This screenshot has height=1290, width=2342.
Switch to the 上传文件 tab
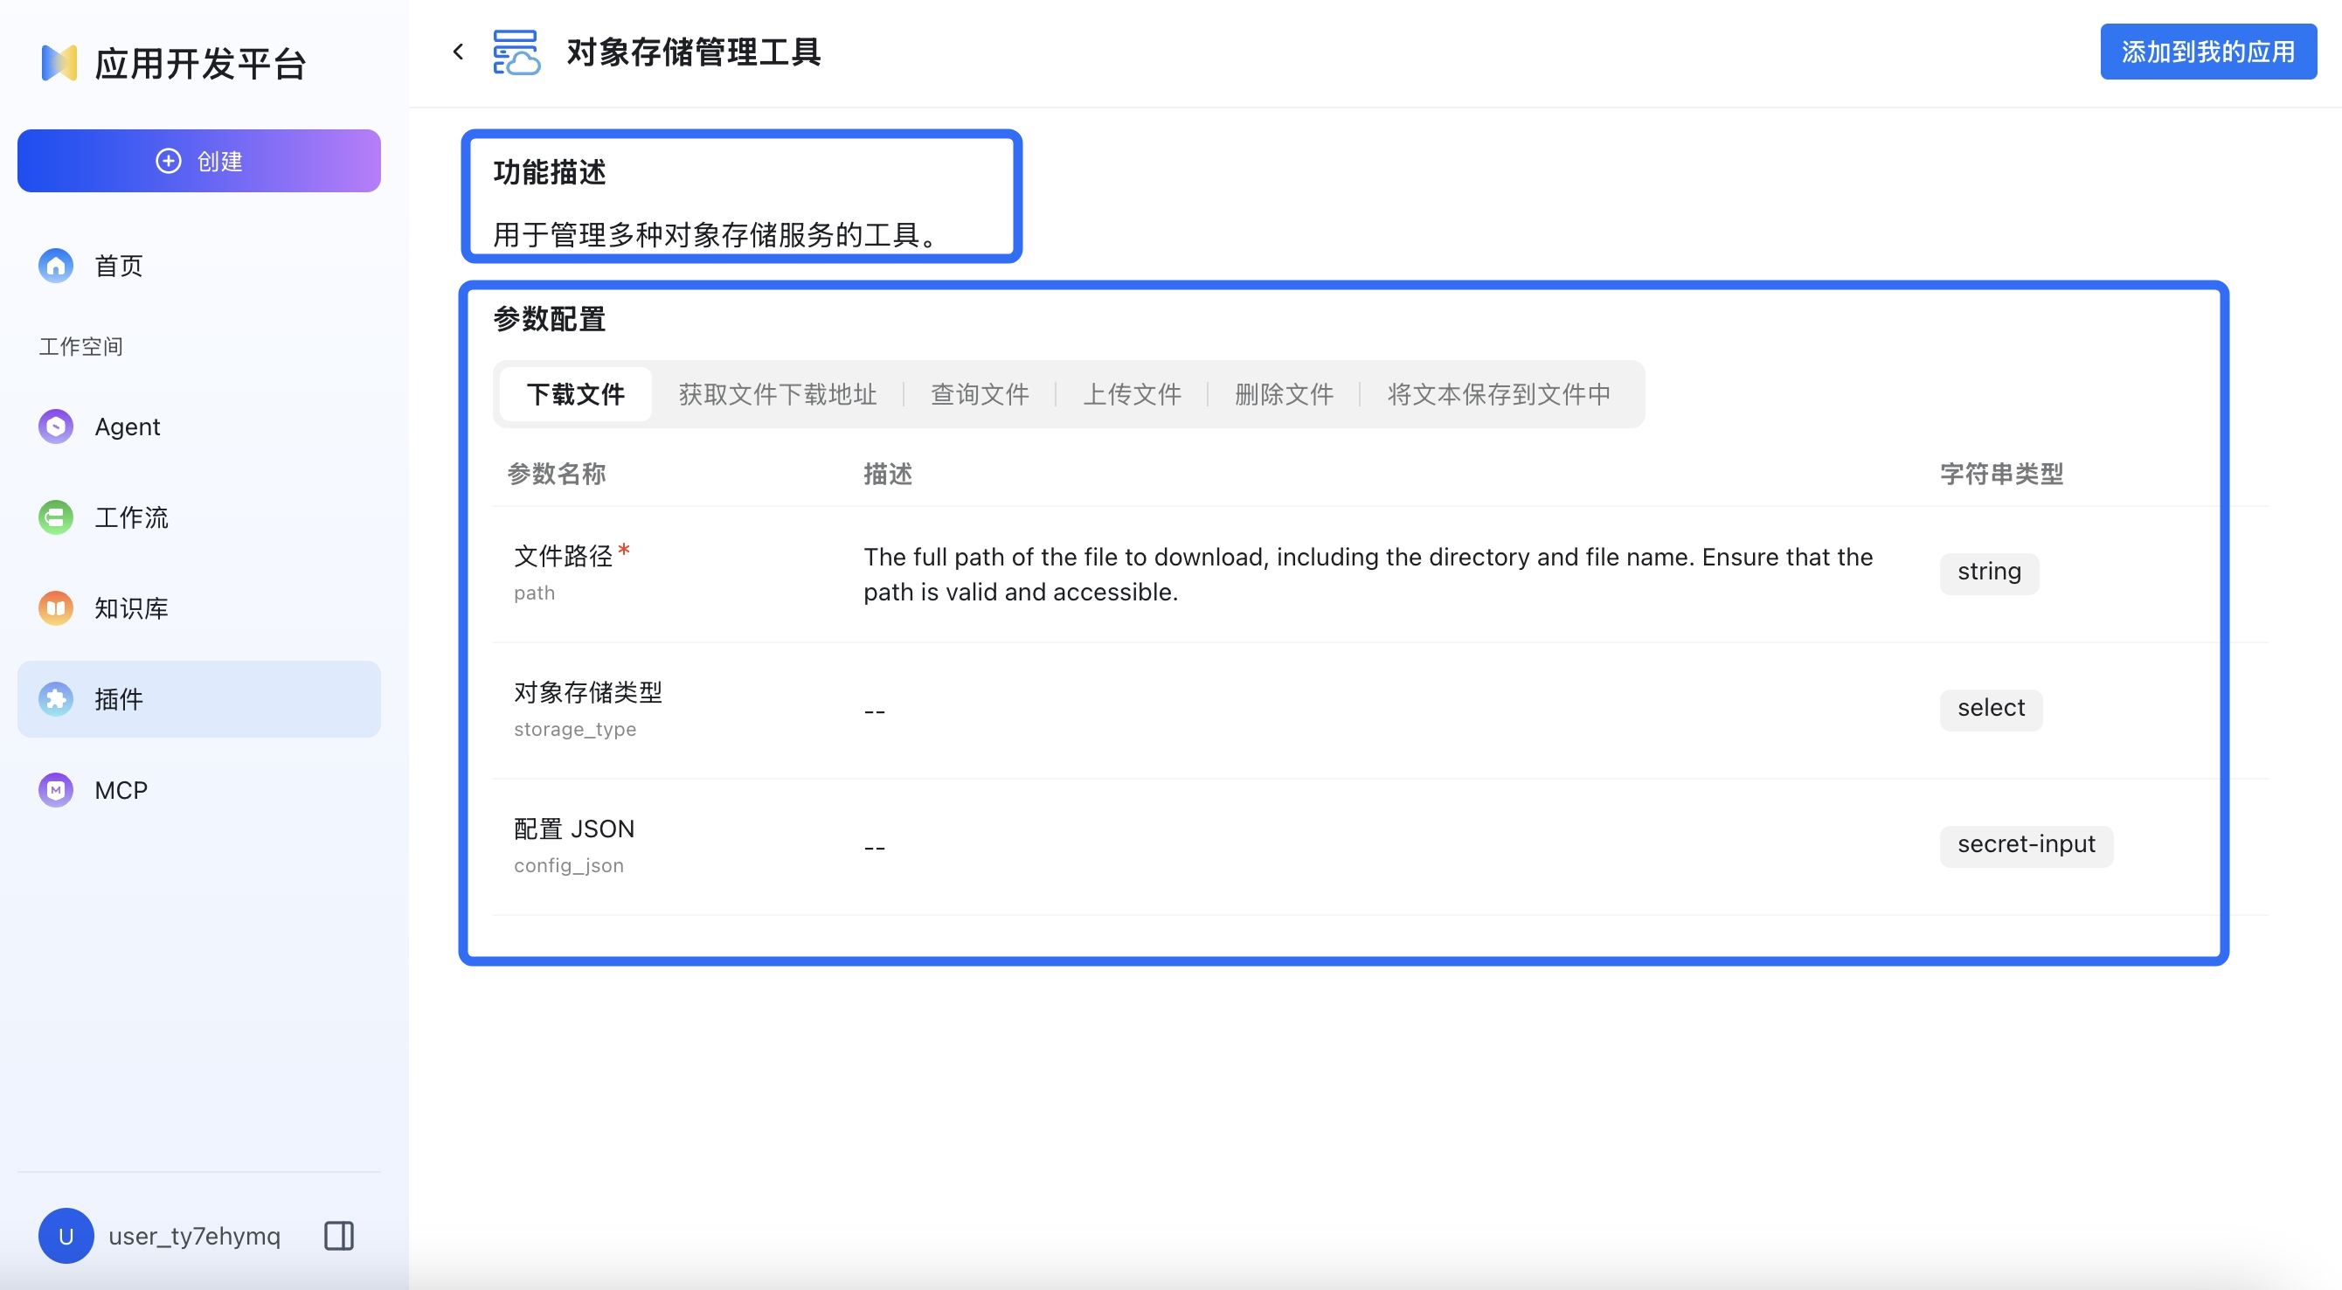[x=1133, y=393]
